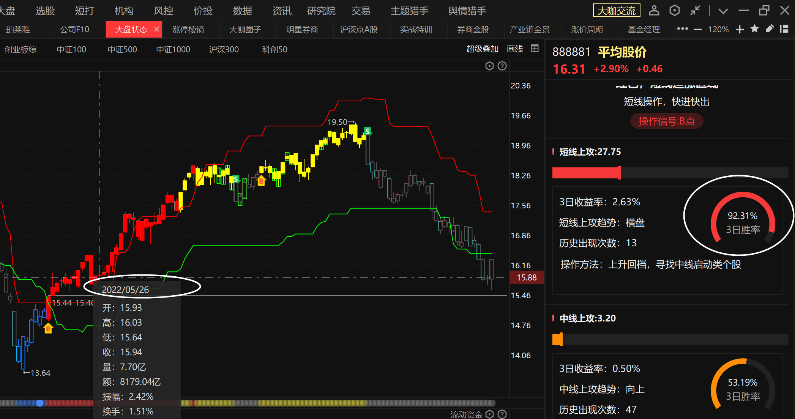Click the 888881 stock code
This screenshot has height=419, width=795.
click(x=571, y=52)
